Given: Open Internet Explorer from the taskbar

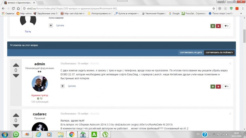Looking at the screenshot, I should pyautogui.click(x=38, y=134).
